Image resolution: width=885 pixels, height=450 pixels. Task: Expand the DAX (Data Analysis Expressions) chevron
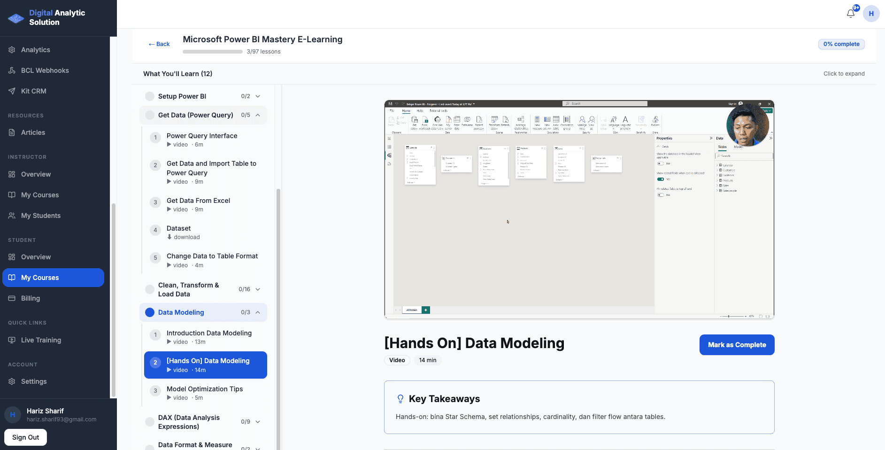point(258,422)
